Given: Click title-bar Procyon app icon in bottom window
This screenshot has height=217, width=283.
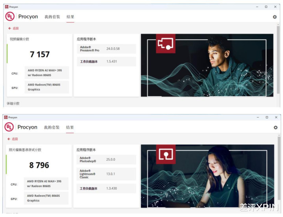Looking at the screenshot, I should point(6,117).
